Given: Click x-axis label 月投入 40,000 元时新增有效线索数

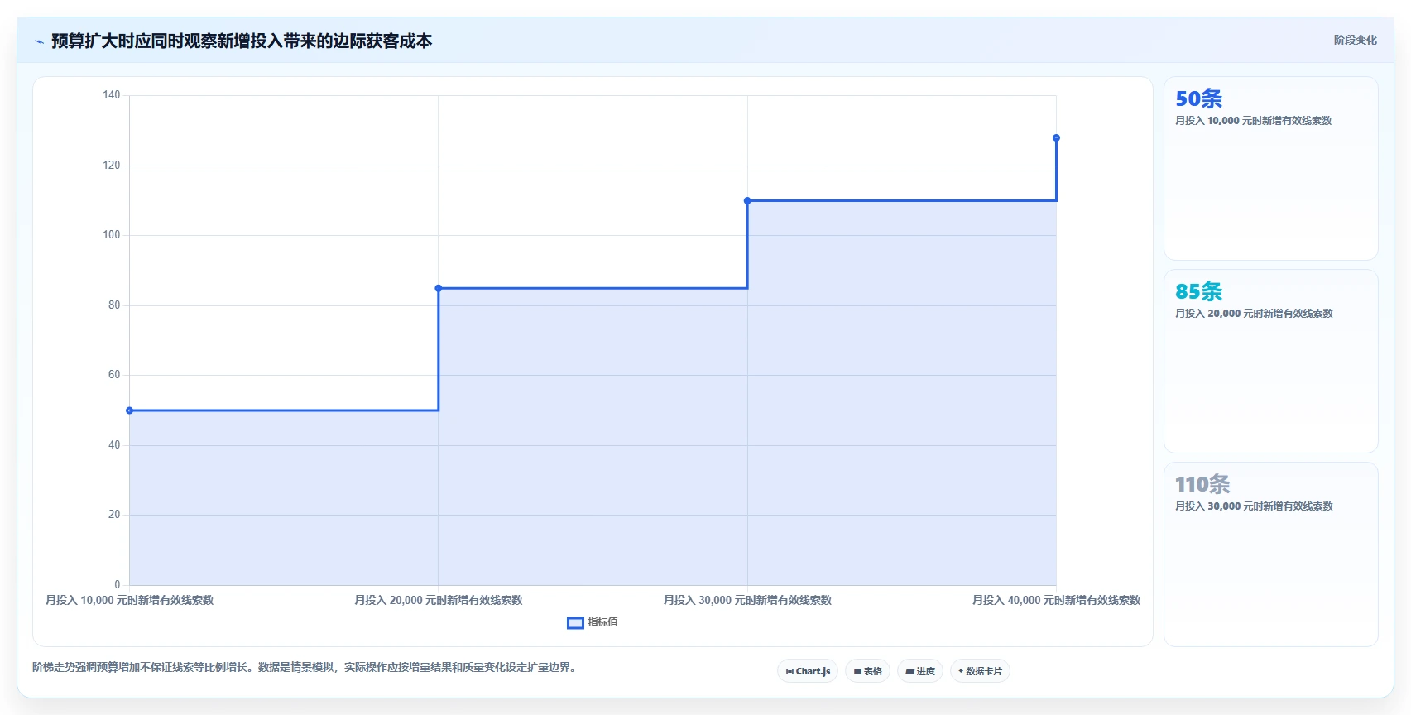Looking at the screenshot, I should (x=1056, y=600).
